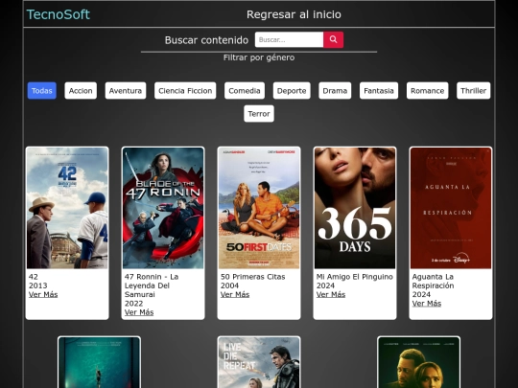Click the 47 Ronnin - La Leyenda title
The width and height of the screenshot is (518, 388).
152,285
